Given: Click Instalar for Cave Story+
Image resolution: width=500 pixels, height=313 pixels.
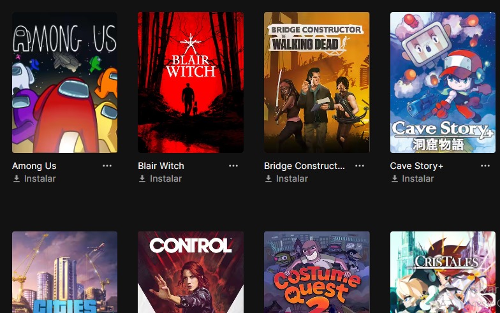Looking at the screenshot, I should pyautogui.click(x=418, y=178).
